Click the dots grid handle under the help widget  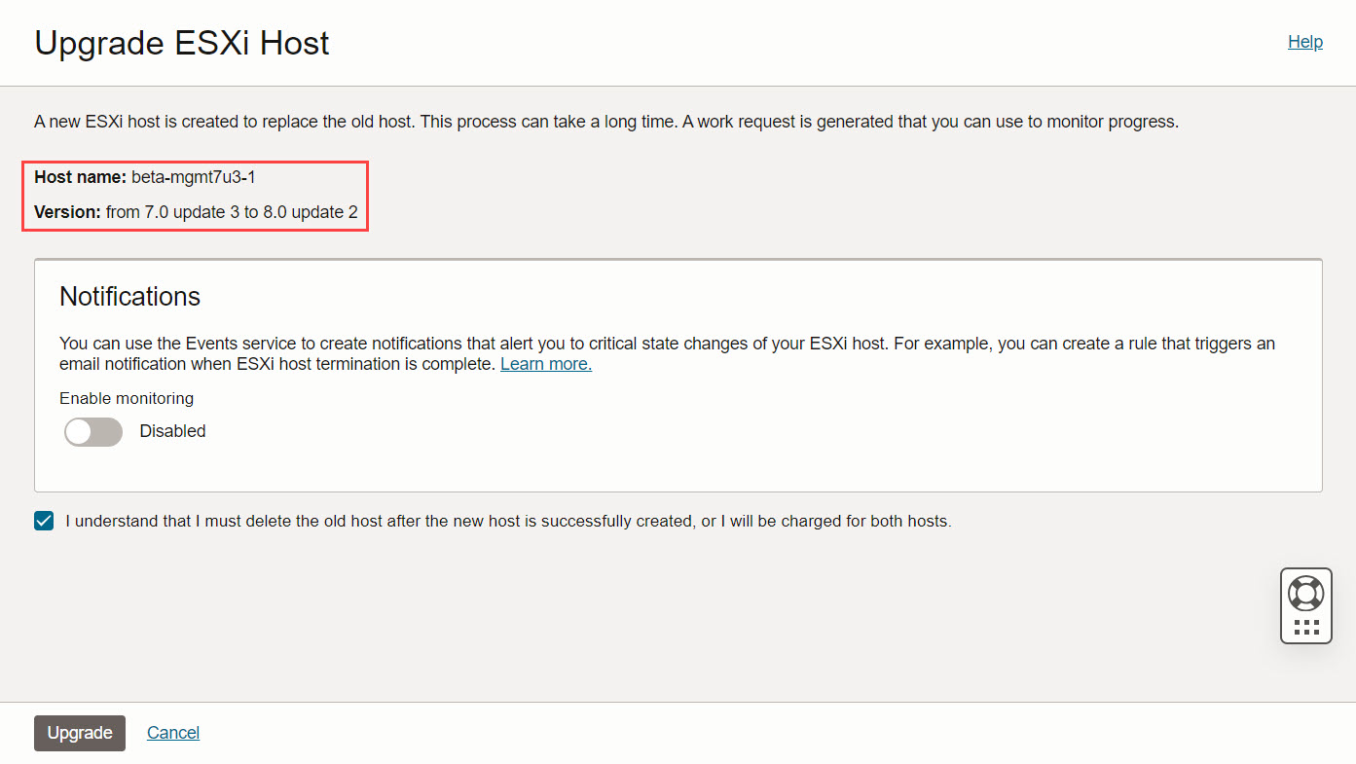coord(1306,627)
